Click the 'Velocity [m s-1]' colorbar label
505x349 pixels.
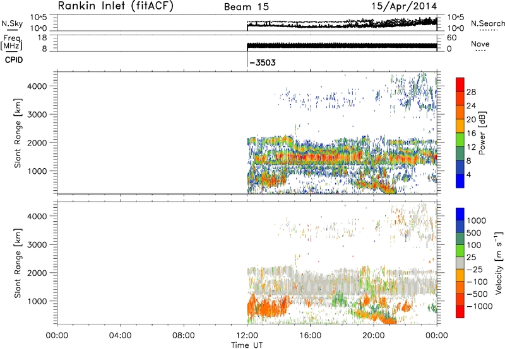pos(499,263)
